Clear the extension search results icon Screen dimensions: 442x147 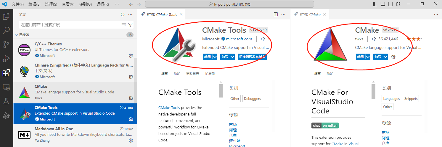click(x=124, y=25)
